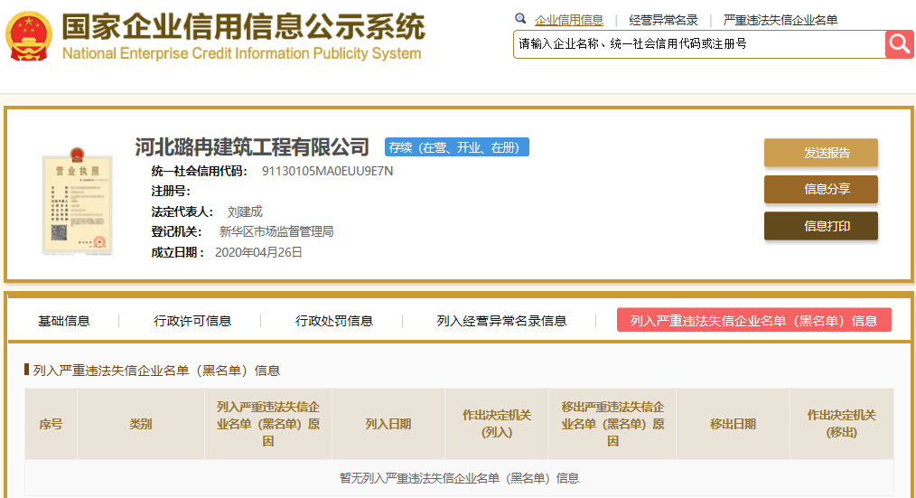The width and height of the screenshot is (916, 498).
Task: Open the business license thumbnail image
Action: click(x=77, y=202)
